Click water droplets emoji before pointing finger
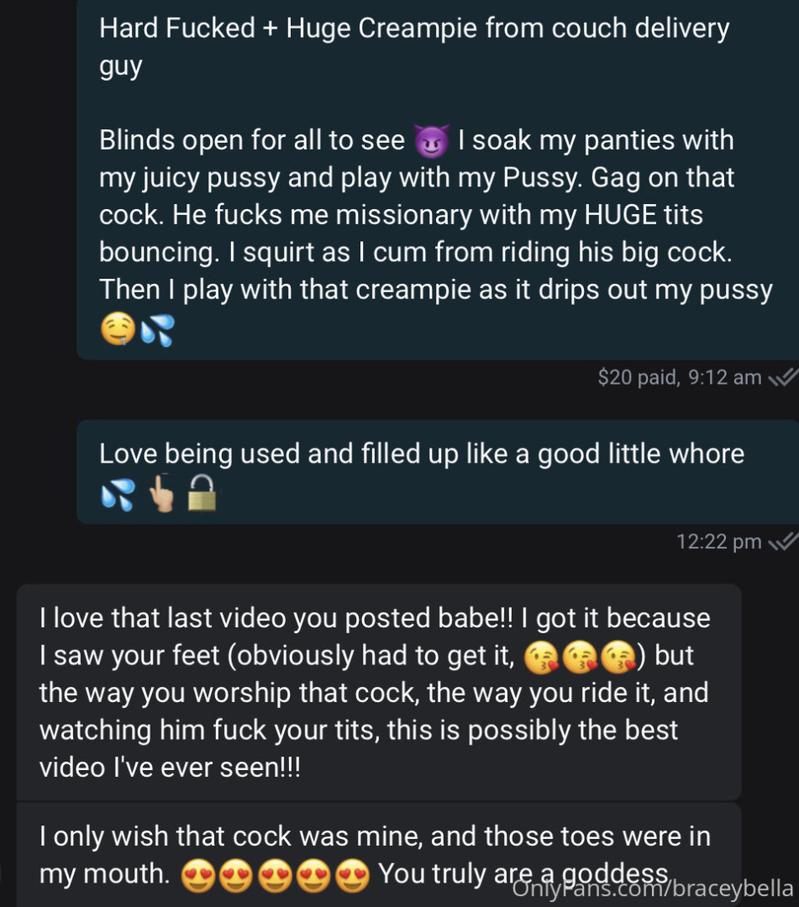The width and height of the screenshot is (799, 907). pyautogui.click(x=118, y=495)
